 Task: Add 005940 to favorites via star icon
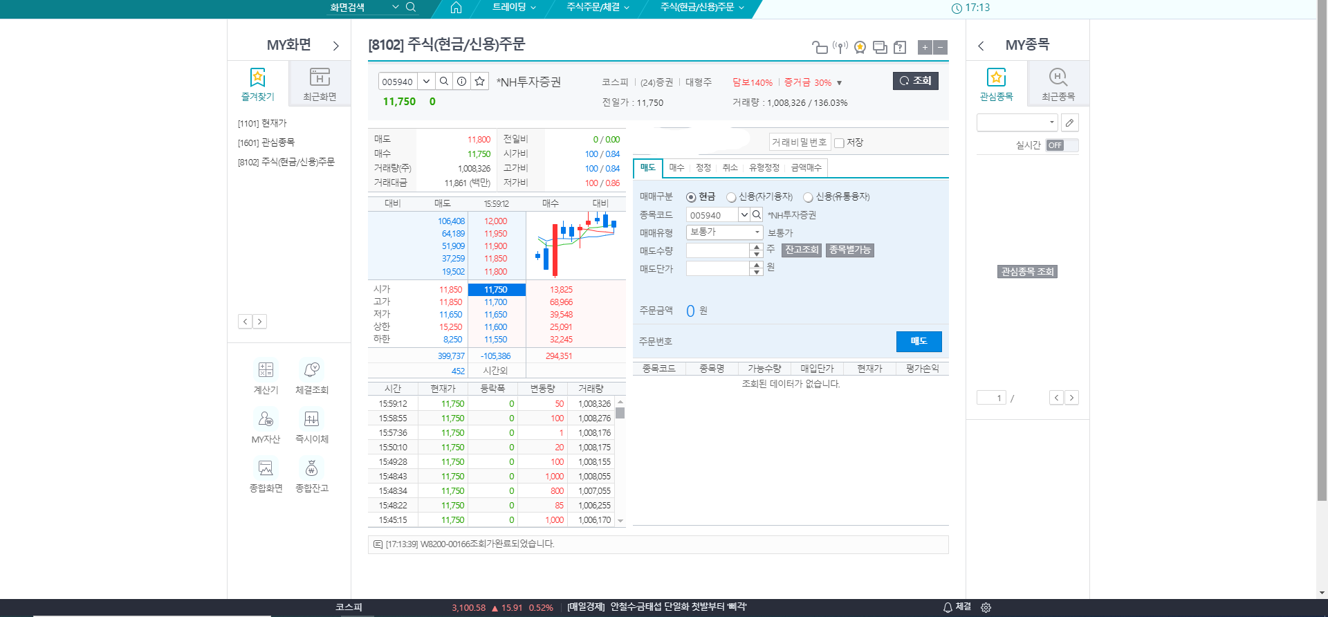click(x=479, y=81)
